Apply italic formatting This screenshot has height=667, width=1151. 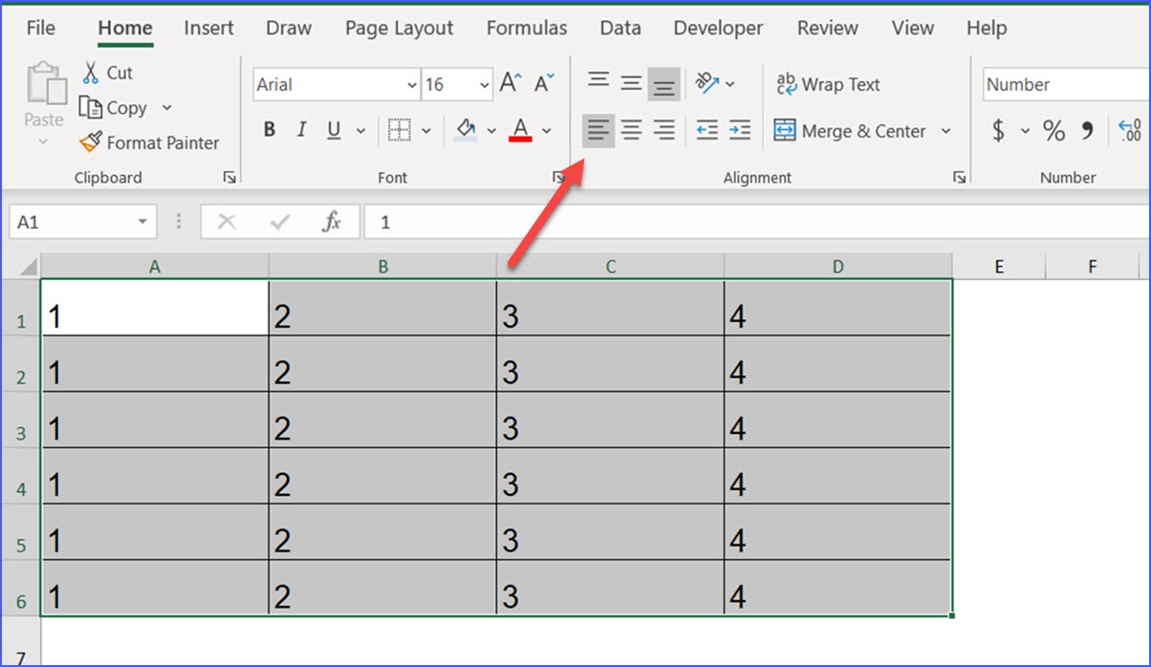click(301, 130)
